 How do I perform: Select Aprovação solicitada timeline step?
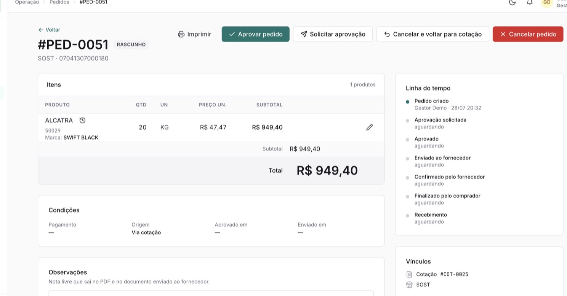click(x=440, y=120)
